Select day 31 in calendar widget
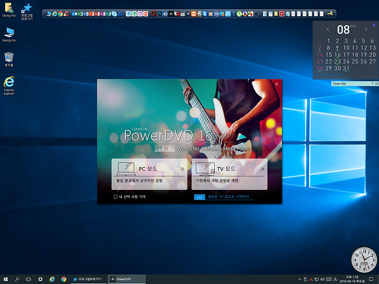Viewport: 379px width, 284px height. [346, 68]
